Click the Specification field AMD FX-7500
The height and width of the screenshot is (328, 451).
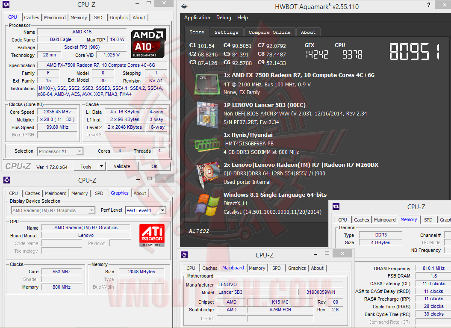(x=102, y=65)
